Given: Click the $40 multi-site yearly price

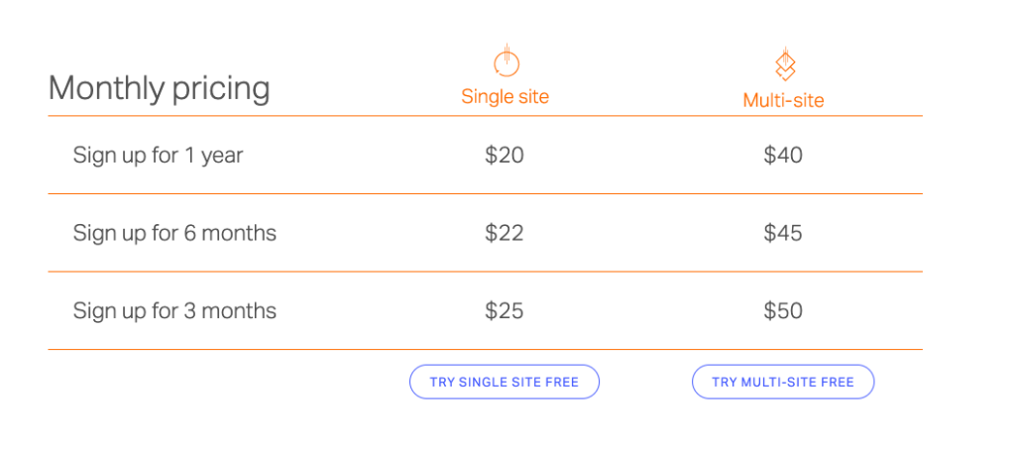Looking at the screenshot, I should click(x=783, y=156).
